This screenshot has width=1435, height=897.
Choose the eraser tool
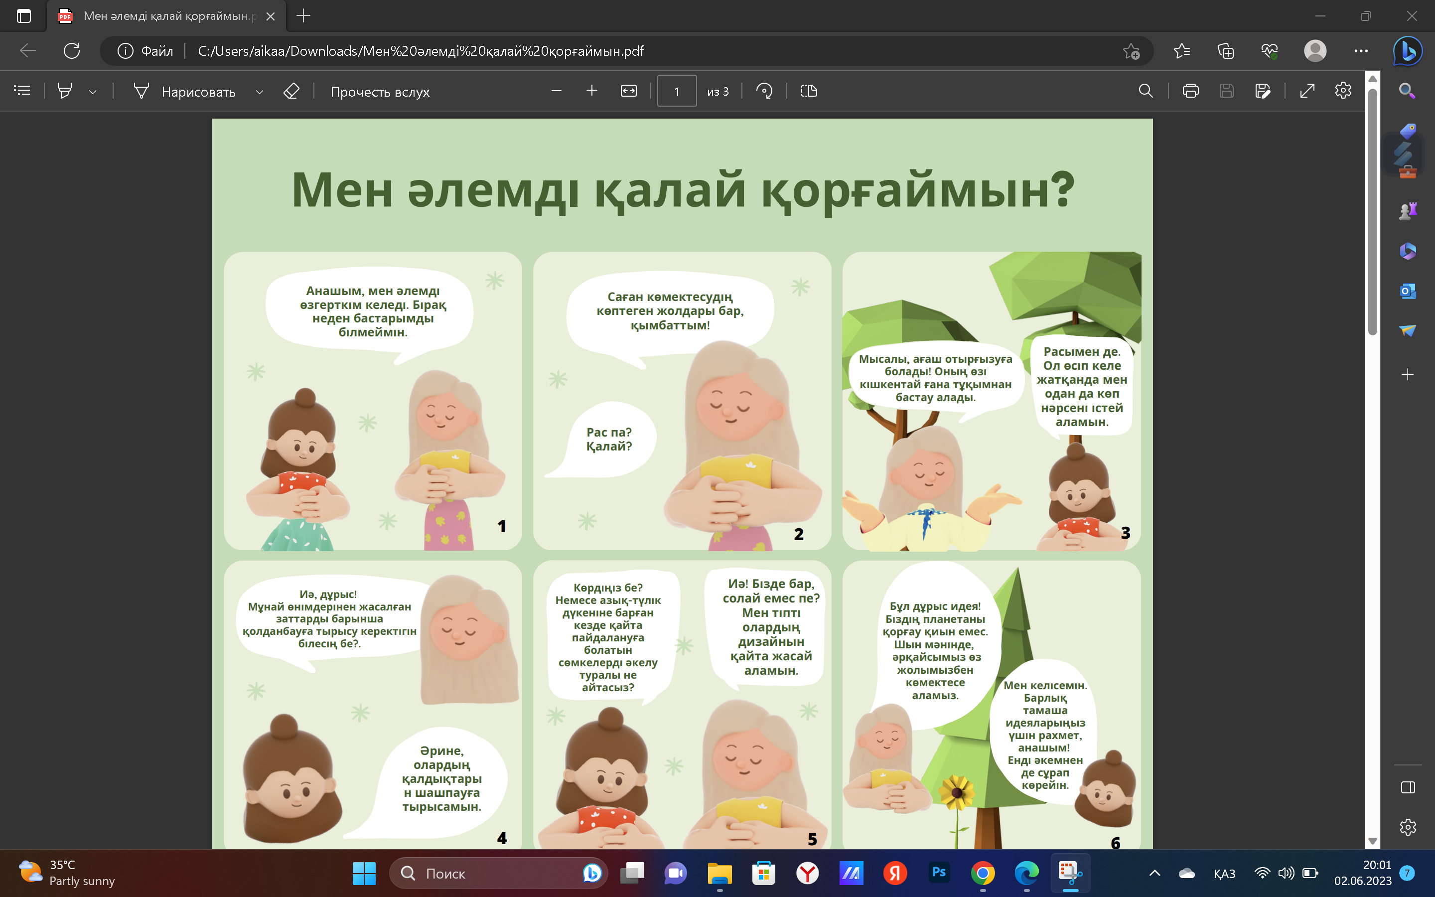(291, 91)
